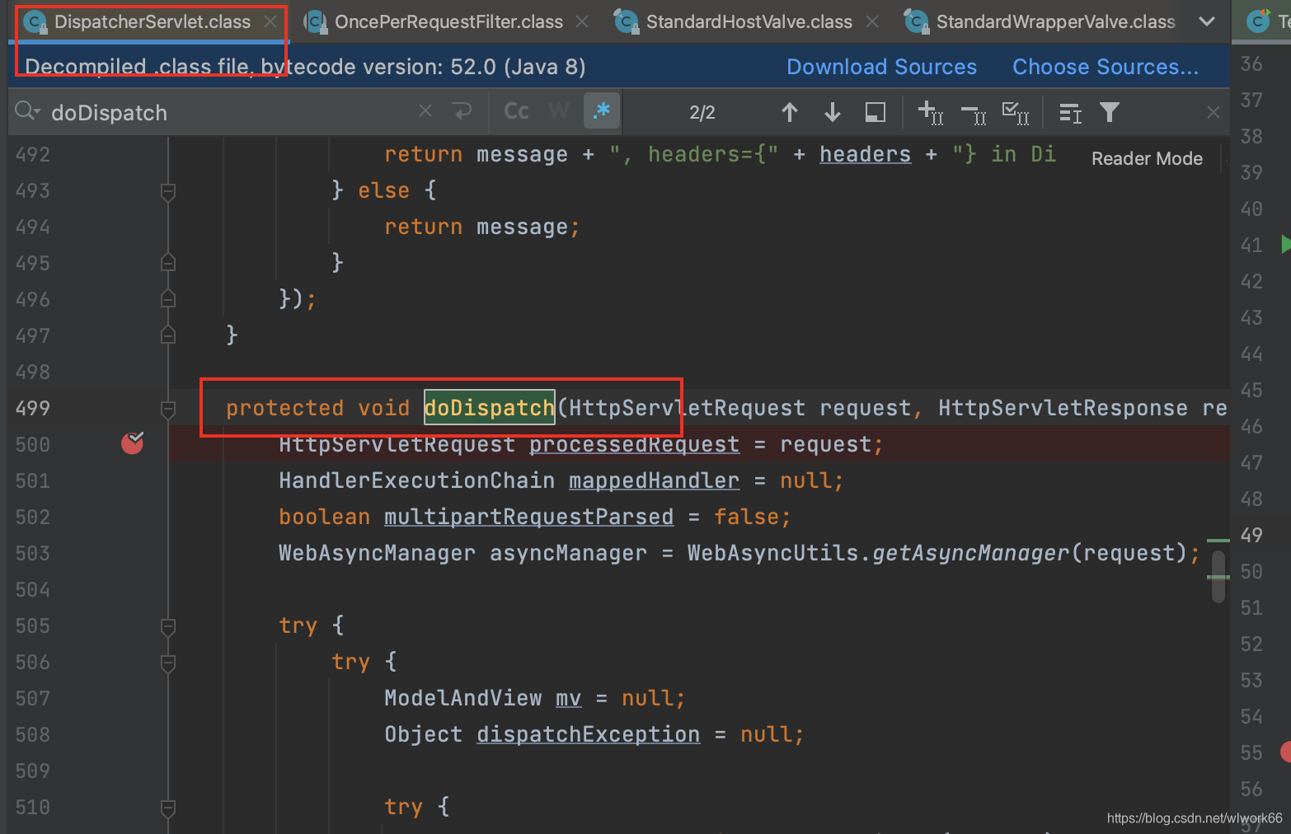Screen dimensions: 1291x834
Task: Click the Choose Sources... link
Action: coord(1106,67)
